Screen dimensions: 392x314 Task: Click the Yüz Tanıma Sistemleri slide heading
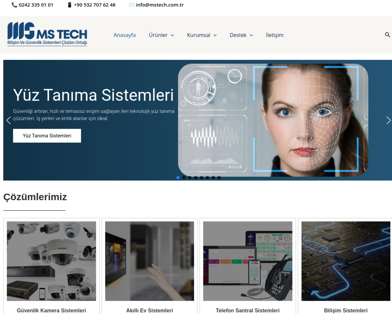point(93,95)
